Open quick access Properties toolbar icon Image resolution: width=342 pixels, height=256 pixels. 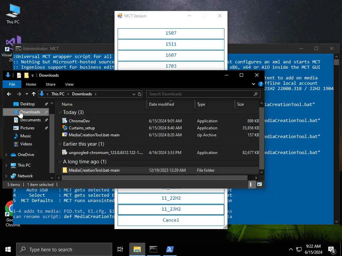pyautogui.click(x=19, y=75)
